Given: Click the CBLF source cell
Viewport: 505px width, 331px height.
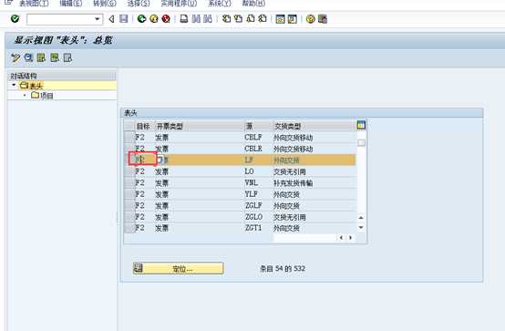Looking at the screenshot, I should tap(258, 138).
